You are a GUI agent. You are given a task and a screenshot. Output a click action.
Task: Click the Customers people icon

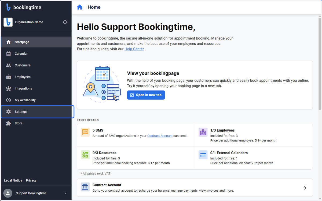(9, 65)
